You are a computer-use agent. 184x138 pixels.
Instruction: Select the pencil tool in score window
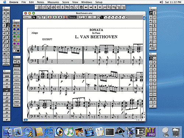pyautogui.click(x=43, y=17)
